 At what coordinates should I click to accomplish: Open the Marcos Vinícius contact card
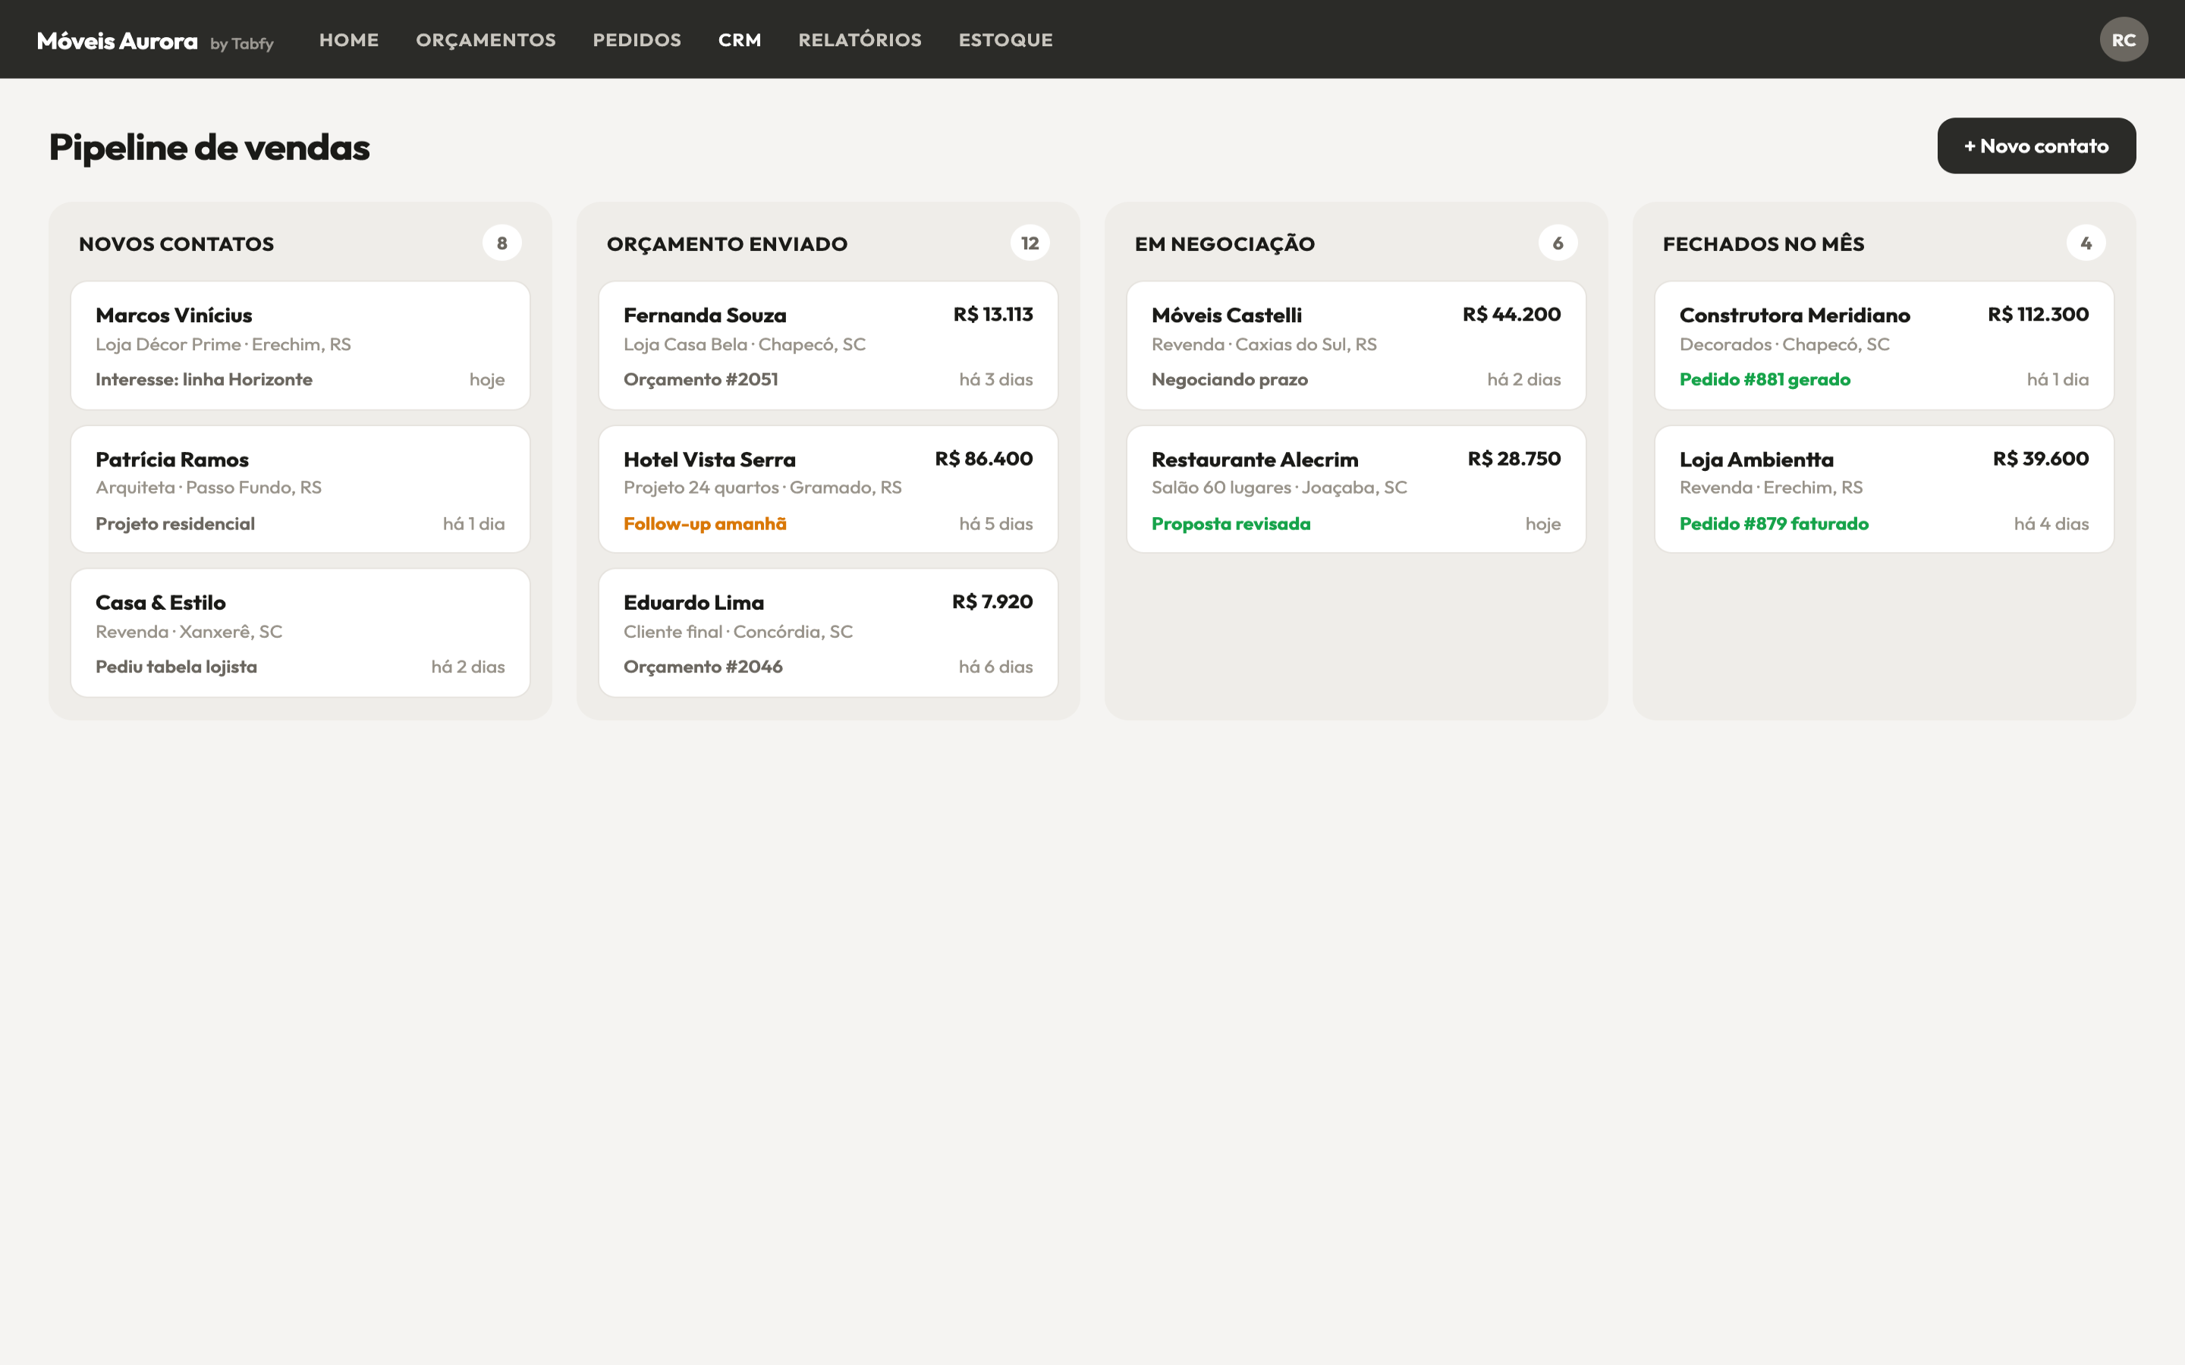300,346
